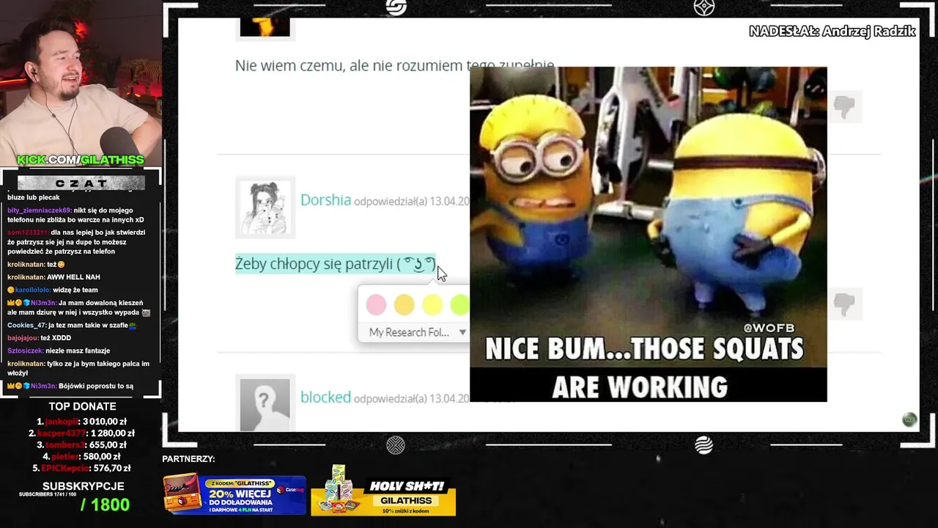Open the HOLY SH*T Gilathiss partner banner

pyautogui.click(x=383, y=491)
